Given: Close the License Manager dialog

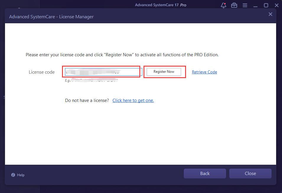Looking at the screenshot, I should 270,14.
